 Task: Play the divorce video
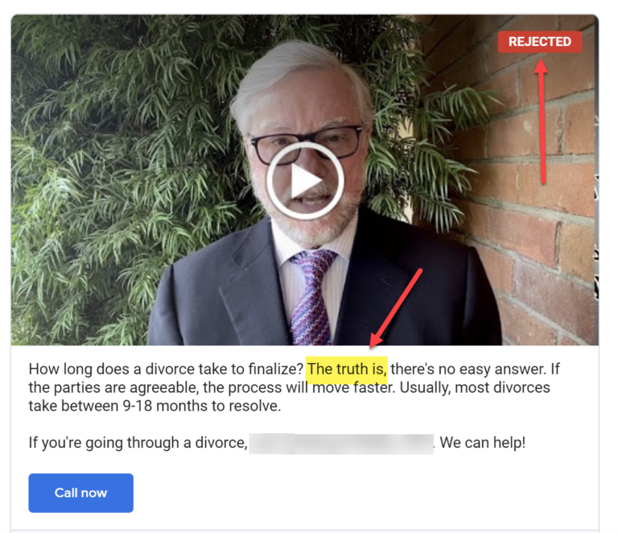305,181
